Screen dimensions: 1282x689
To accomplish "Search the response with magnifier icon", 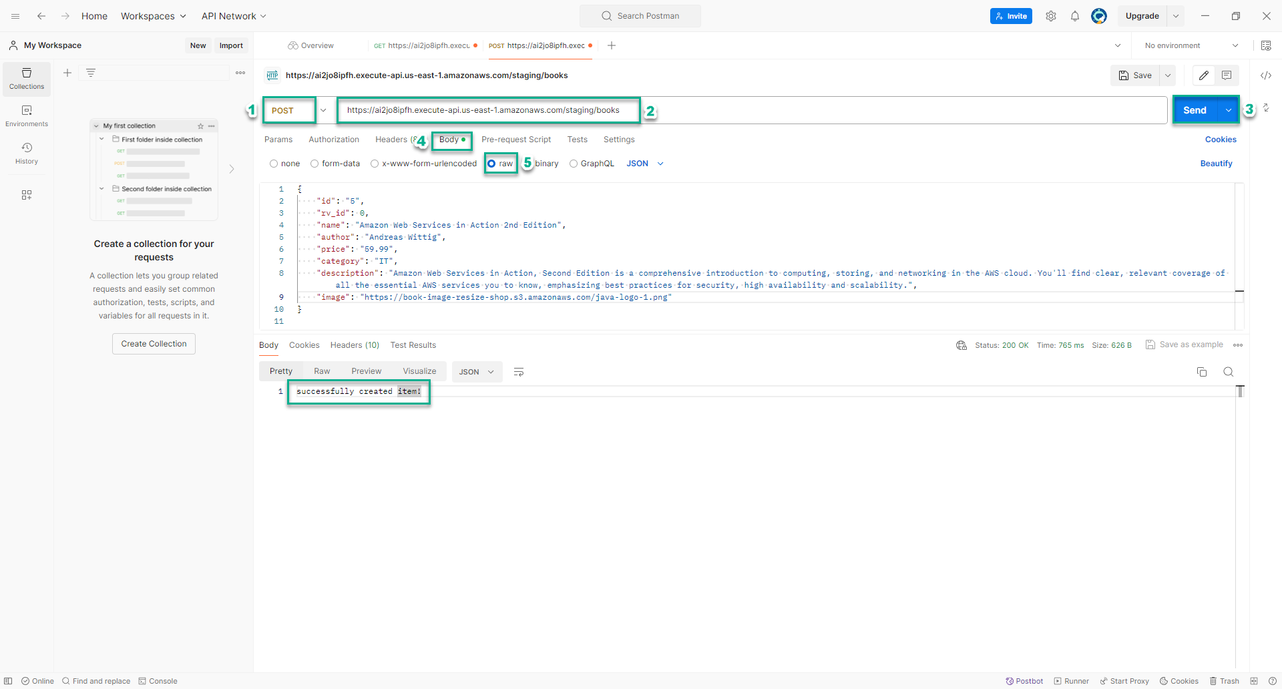I will tap(1229, 372).
